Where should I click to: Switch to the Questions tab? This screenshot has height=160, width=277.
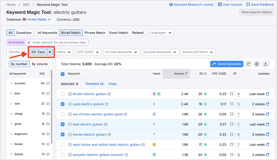[24, 33]
